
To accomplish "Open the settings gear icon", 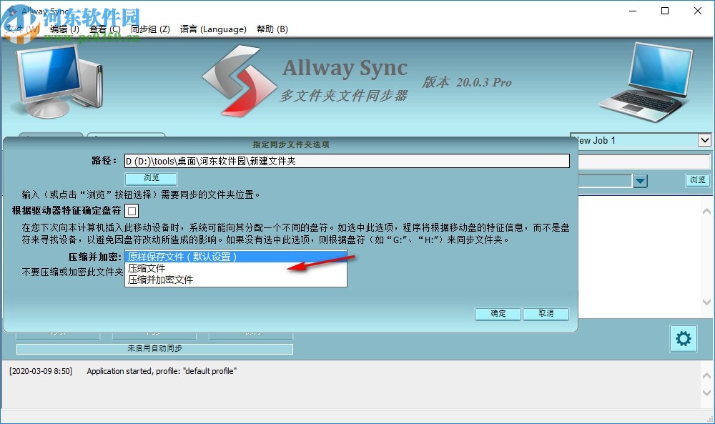I will pos(683,338).
